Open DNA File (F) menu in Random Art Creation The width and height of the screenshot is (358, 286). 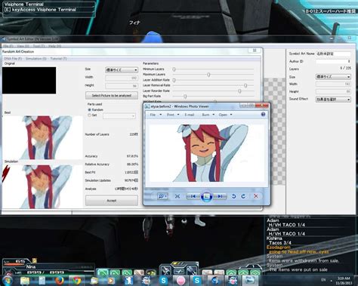point(13,59)
